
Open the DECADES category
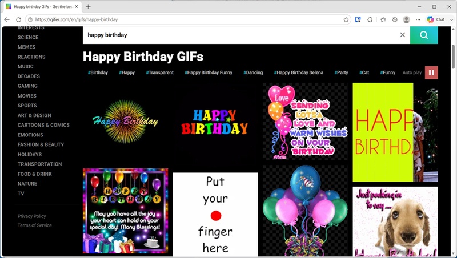(29, 76)
